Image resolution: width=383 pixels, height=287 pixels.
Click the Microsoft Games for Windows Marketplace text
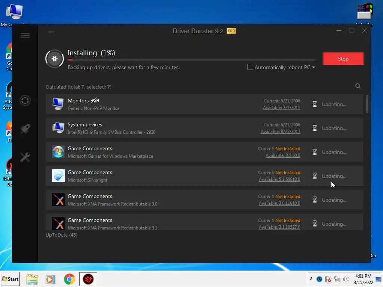(110, 156)
